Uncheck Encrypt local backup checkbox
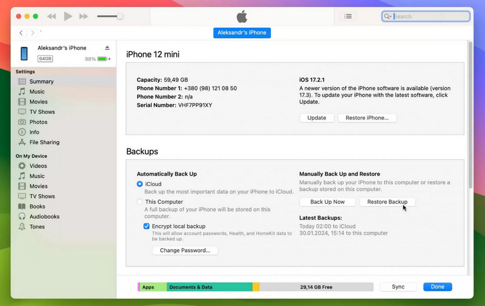This screenshot has width=485, height=306. (x=147, y=226)
